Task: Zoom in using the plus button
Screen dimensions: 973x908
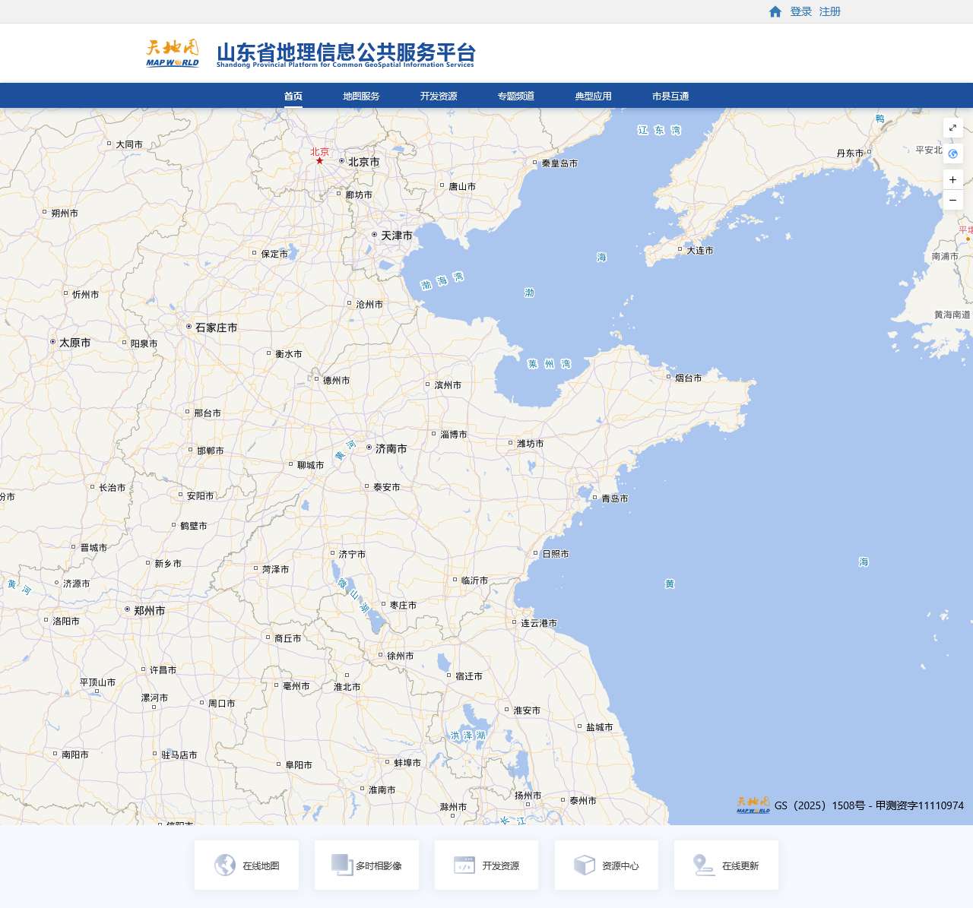Action: pyautogui.click(x=952, y=180)
